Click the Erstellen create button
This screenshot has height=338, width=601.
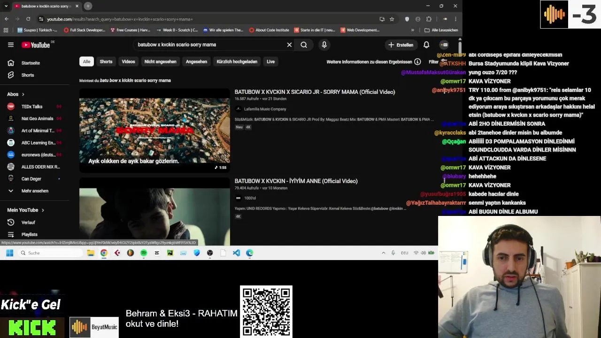click(401, 45)
